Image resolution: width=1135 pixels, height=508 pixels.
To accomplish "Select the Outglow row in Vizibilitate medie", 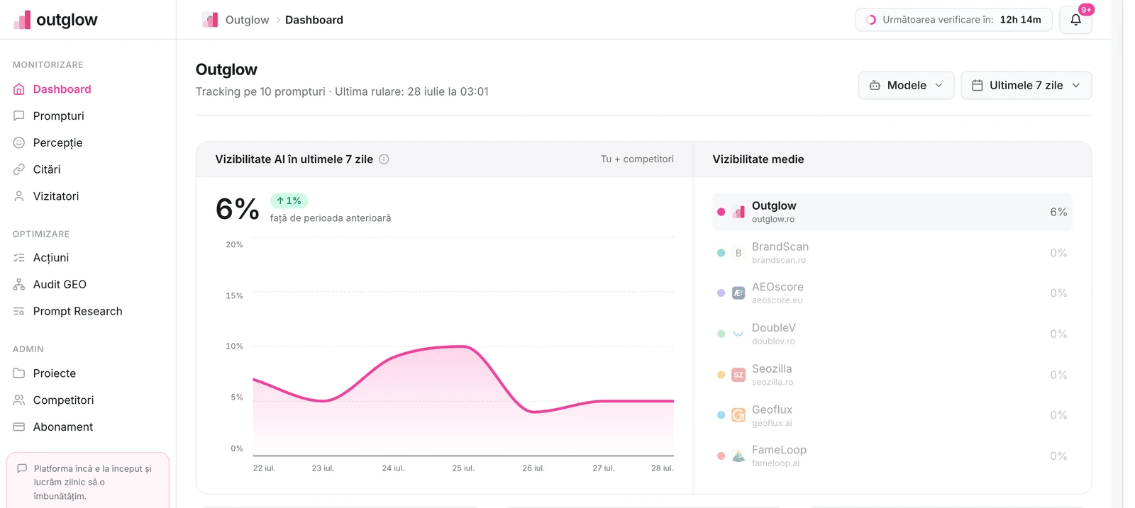I will (x=892, y=212).
